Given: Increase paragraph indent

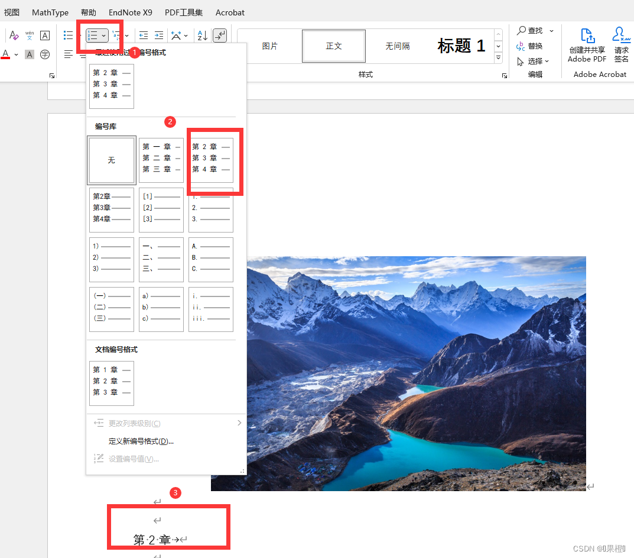Looking at the screenshot, I should click(x=159, y=36).
